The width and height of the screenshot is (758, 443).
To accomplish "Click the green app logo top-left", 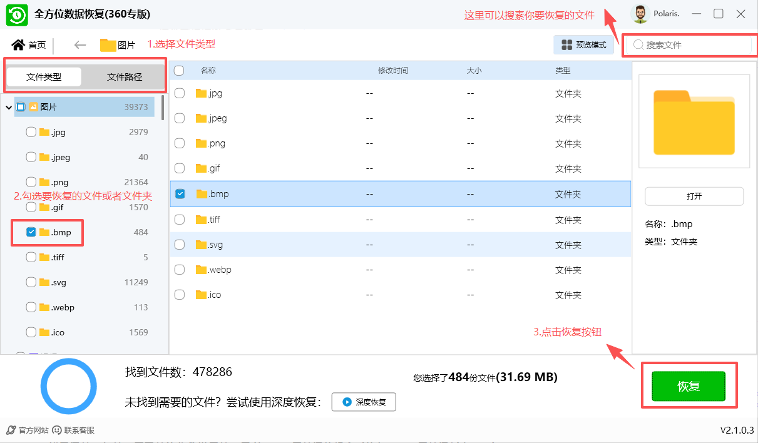I will pyautogui.click(x=16, y=14).
